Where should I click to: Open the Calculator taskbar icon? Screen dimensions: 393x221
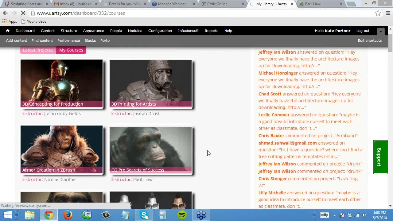163,215
